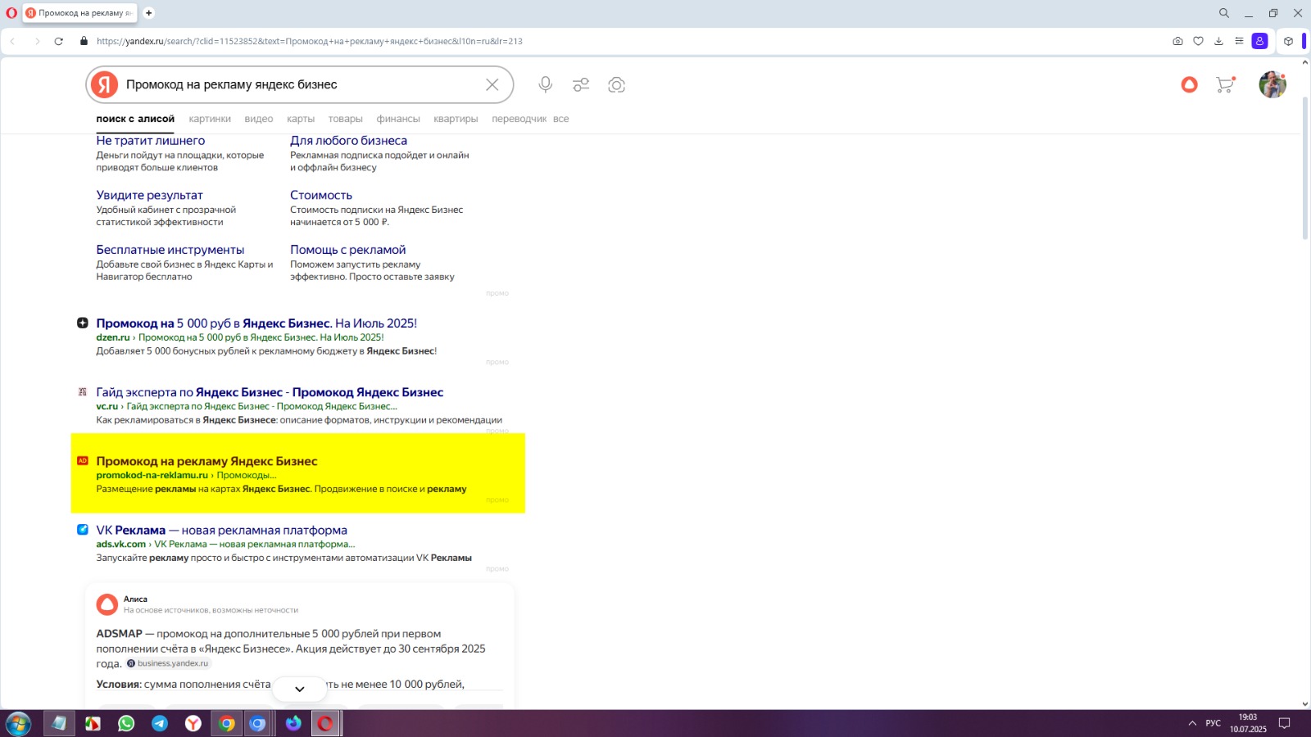
Task: Open Yandex Browser from the taskbar
Action: tap(193, 724)
